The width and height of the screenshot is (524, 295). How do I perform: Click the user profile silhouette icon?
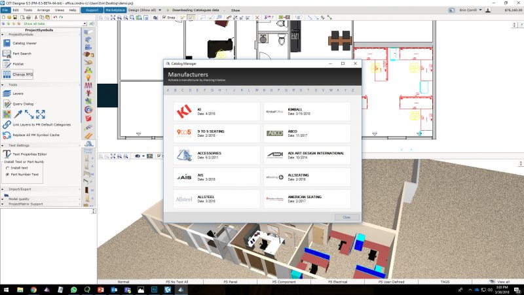487,10
